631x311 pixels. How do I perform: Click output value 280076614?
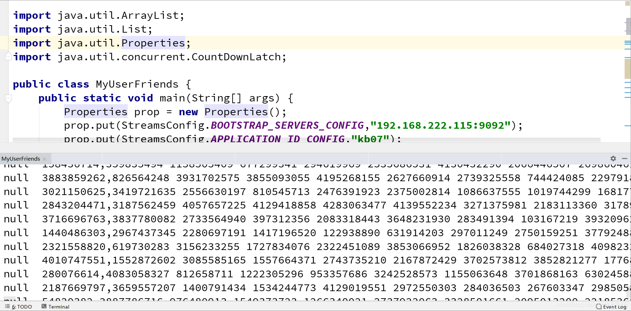71,274
